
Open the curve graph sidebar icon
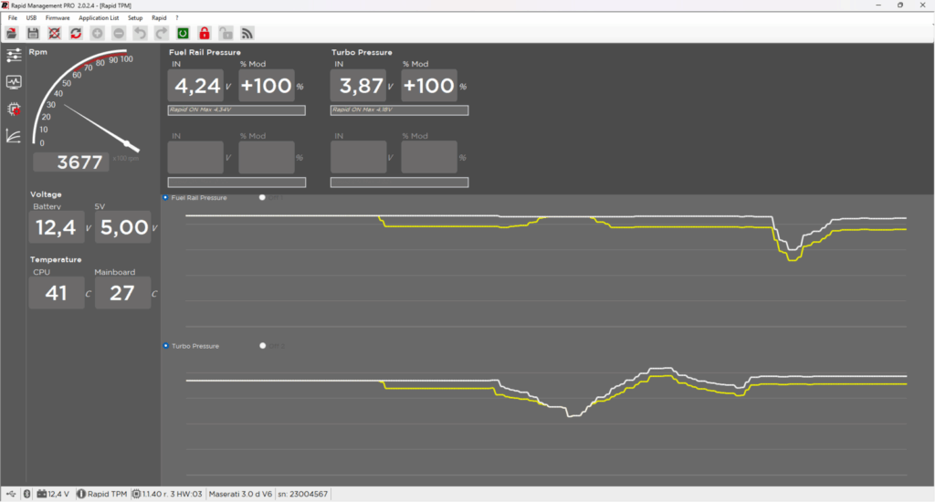14,136
